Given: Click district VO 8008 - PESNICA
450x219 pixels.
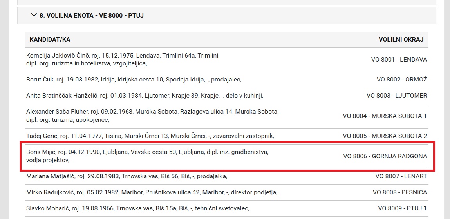Looking at the screenshot, I should click(x=400, y=192).
